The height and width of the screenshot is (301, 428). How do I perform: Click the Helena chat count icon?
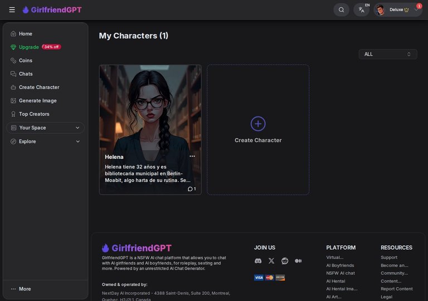(x=190, y=189)
